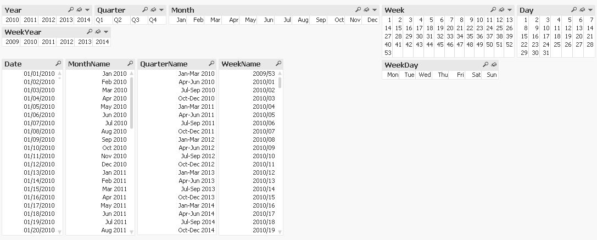The height and width of the screenshot is (240, 597).
Task: Open the Day list box dropdown arrow
Action: coord(590,10)
